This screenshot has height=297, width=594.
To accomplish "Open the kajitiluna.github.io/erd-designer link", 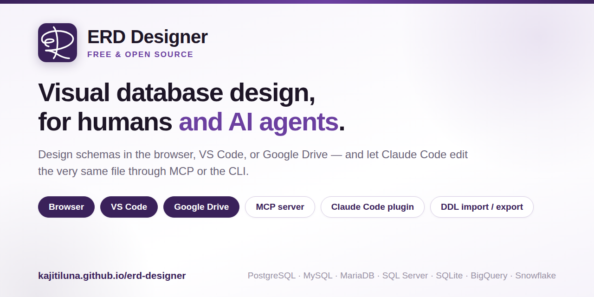I will point(112,276).
